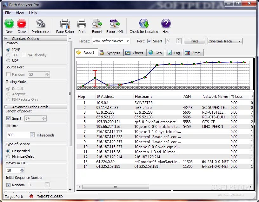Open Page Setup printer icon
The height and width of the screenshot is (202, 259).
coord(65,23)
